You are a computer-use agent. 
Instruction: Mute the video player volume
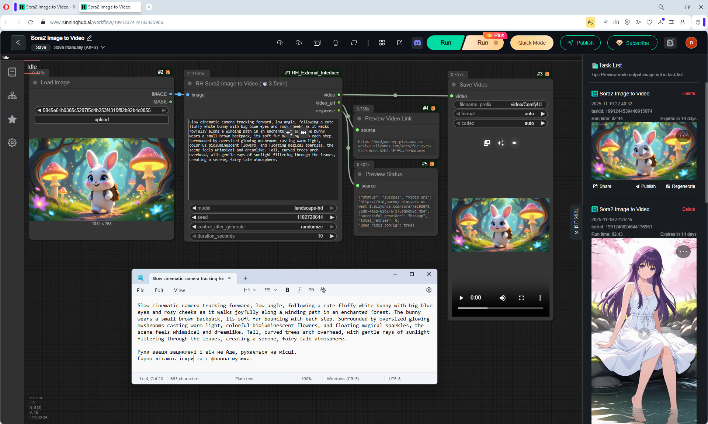point(502,298)
